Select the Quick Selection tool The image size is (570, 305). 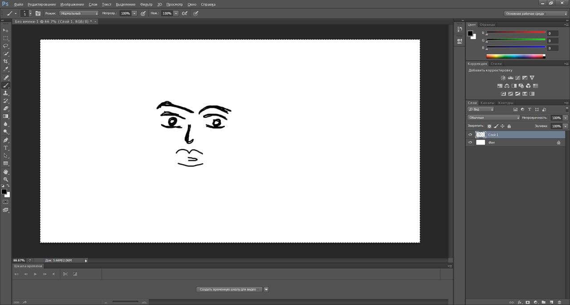tap(6, 54)
